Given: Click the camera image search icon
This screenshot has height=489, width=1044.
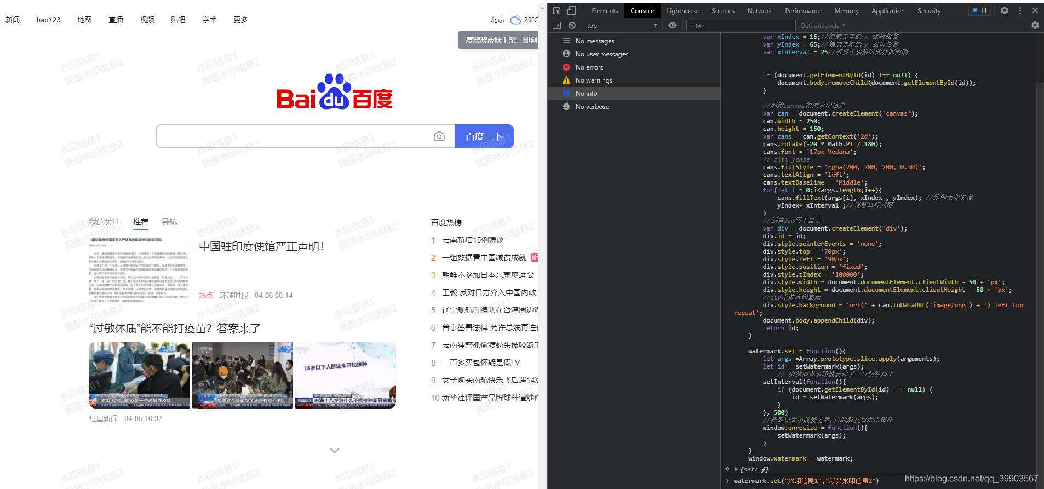Looking at the screenshot, I should [439, 136].
